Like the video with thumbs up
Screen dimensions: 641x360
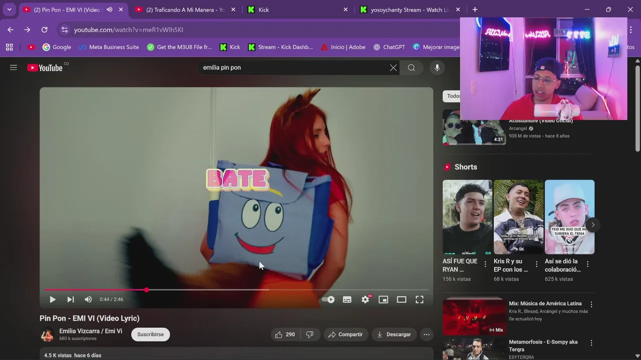(x=284, y=334)
